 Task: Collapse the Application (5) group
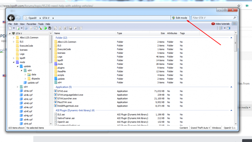click(x=231, y=87)
